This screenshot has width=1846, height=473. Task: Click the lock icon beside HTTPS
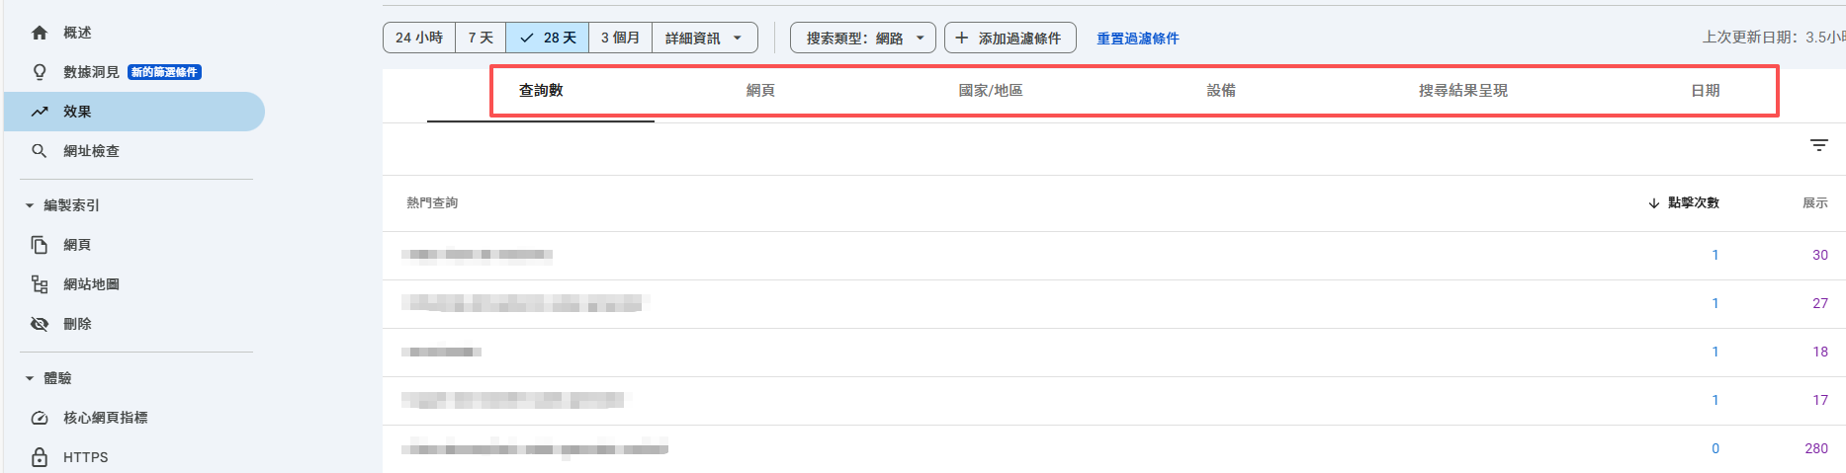[40, 457]
